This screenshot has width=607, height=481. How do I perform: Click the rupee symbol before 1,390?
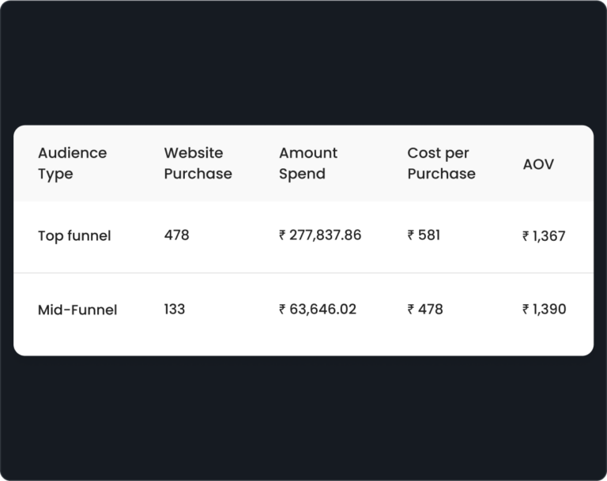(526, 309)
